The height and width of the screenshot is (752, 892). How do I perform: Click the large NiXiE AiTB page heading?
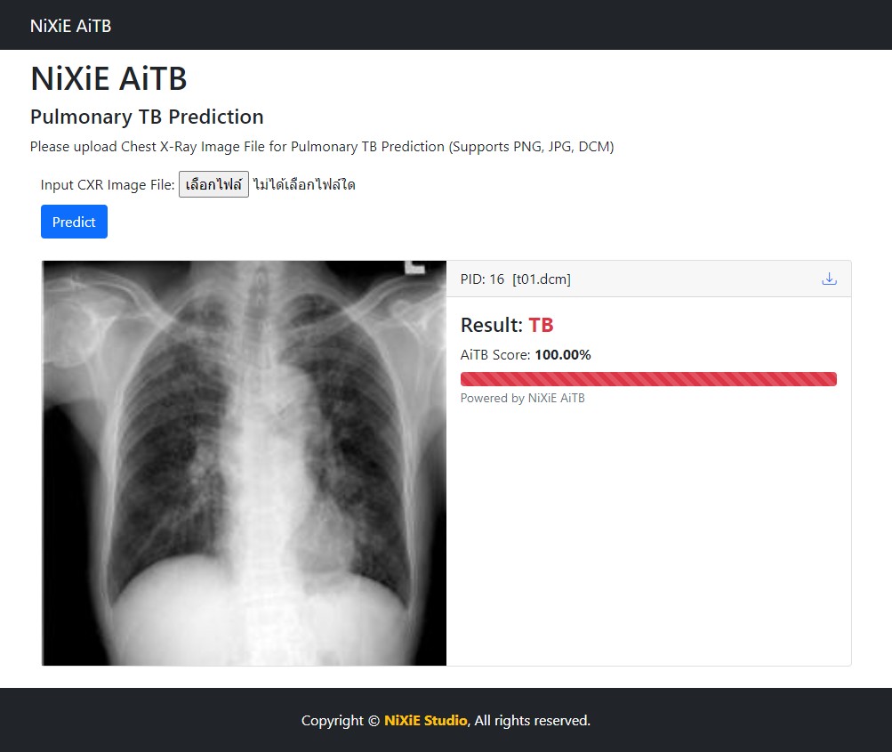[108, 78]
